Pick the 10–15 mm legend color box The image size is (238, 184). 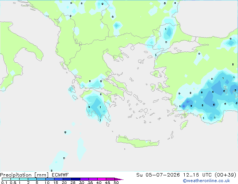[x=50, y=179]
